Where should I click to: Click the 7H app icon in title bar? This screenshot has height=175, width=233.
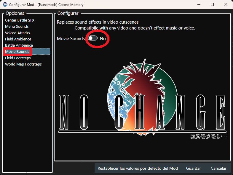[5, 4]
